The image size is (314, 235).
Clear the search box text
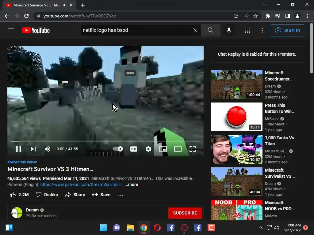pyautogui.click(x=195, y=30)
